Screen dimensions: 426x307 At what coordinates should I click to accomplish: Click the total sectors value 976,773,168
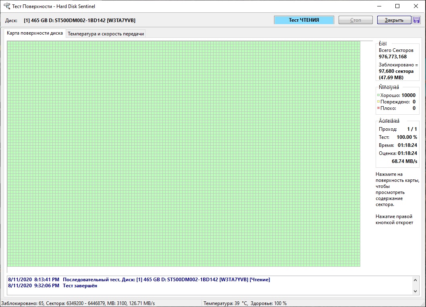pos(393,57)
